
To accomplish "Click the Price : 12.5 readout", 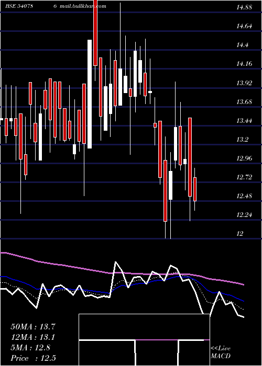I will [x=33, y=358].
